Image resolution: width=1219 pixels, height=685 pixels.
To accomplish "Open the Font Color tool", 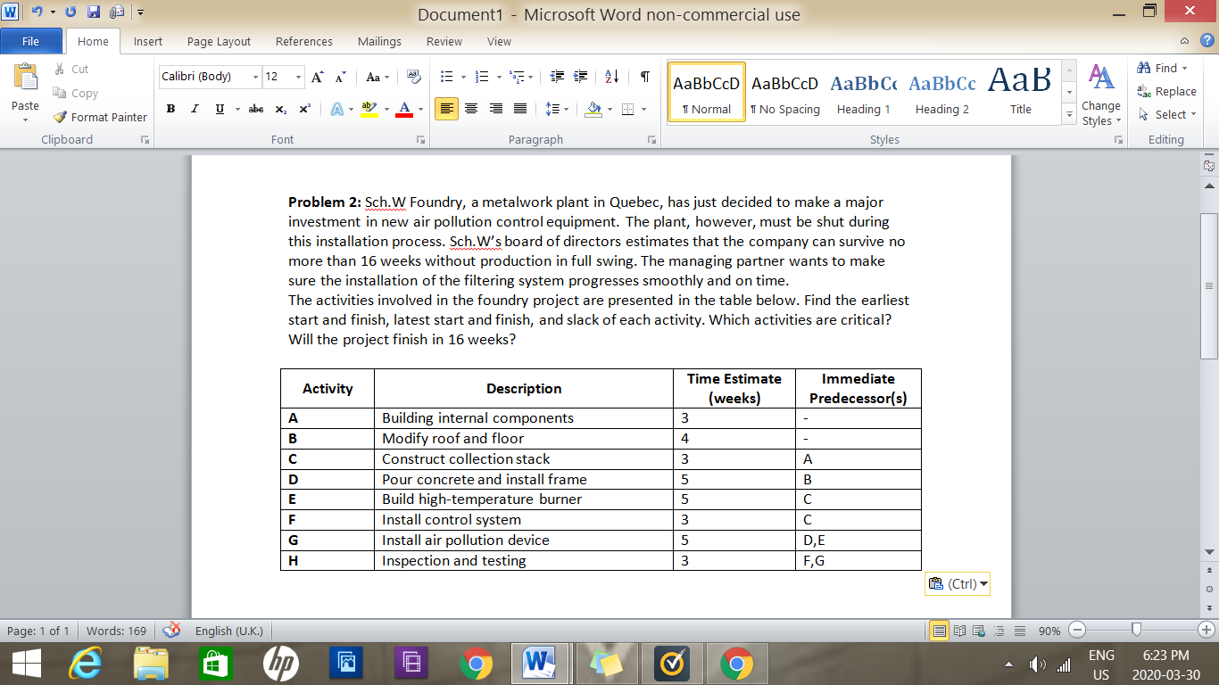I will click(403, 108).
